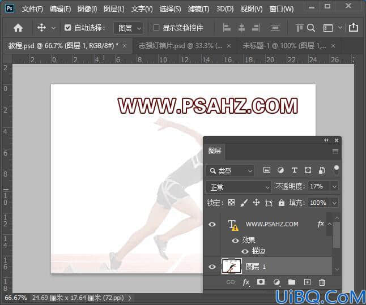Collapse the layers panel with double arrows
The image size is (366, 305).
(x=326, y=140)
